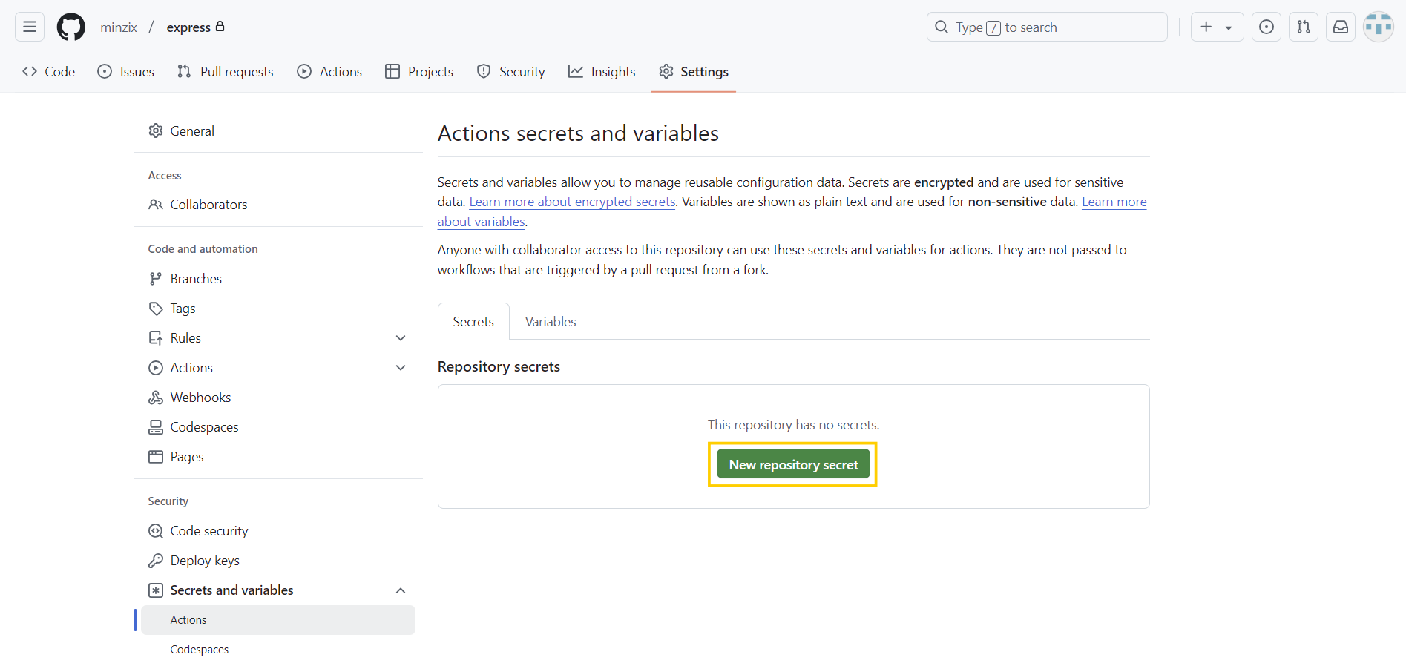
Task: Open pull requests icon in top-right header
Action: tap(1304, 27)
